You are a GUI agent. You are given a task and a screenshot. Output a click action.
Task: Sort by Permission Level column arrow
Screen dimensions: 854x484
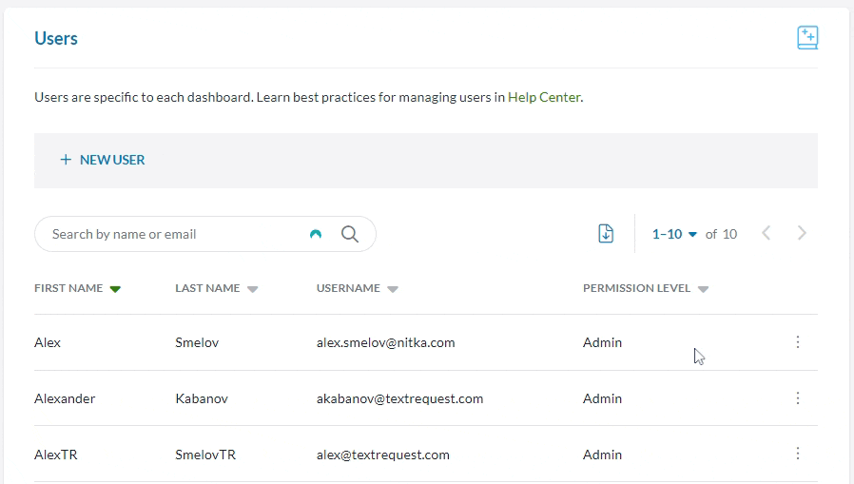click(703, 289)
